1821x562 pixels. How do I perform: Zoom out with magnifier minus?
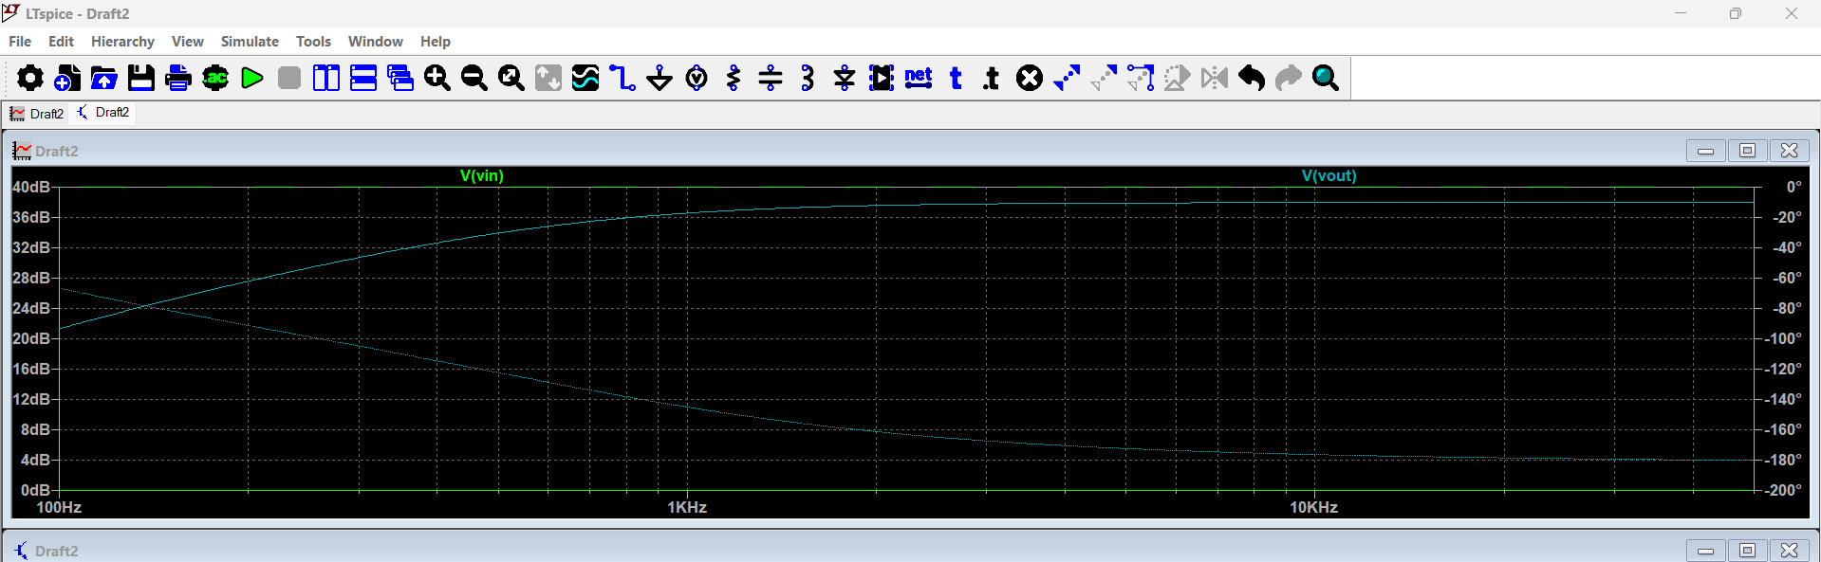(474, 78)
